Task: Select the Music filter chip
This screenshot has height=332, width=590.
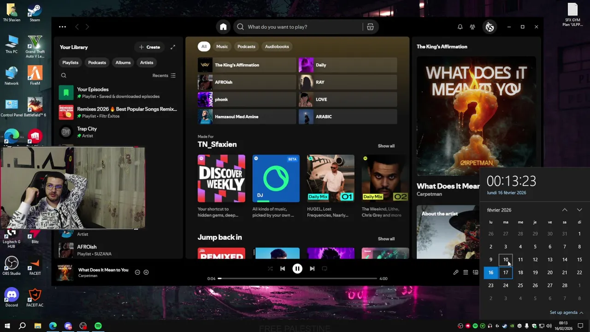Action: (x=222, y=46)
